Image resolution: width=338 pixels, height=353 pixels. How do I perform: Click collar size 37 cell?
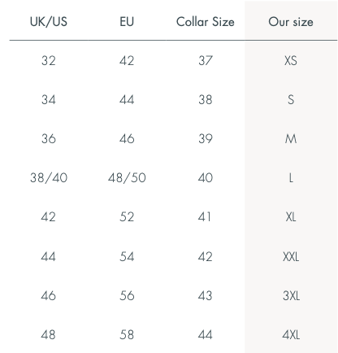pyautogui.click(x=206, y=60)
